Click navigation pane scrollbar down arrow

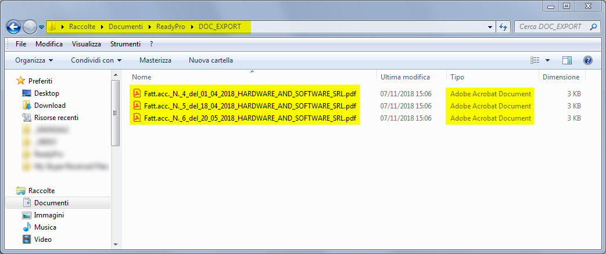click(115, 244)
